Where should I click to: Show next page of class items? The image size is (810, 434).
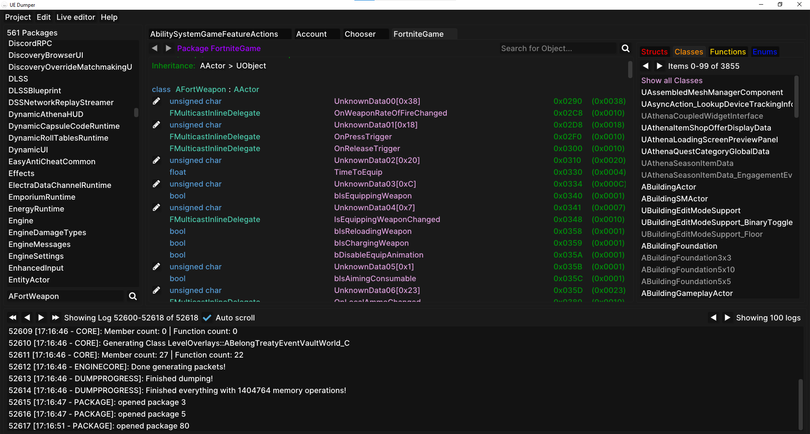pos(659,66)
